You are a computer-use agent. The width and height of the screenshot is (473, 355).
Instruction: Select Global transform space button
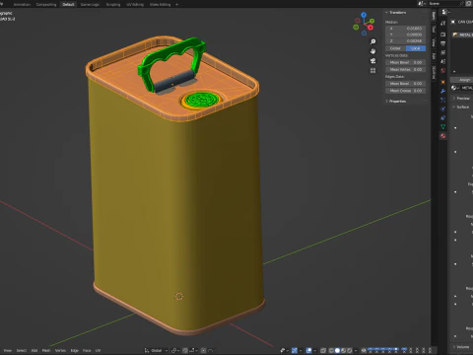click(395, 48)
